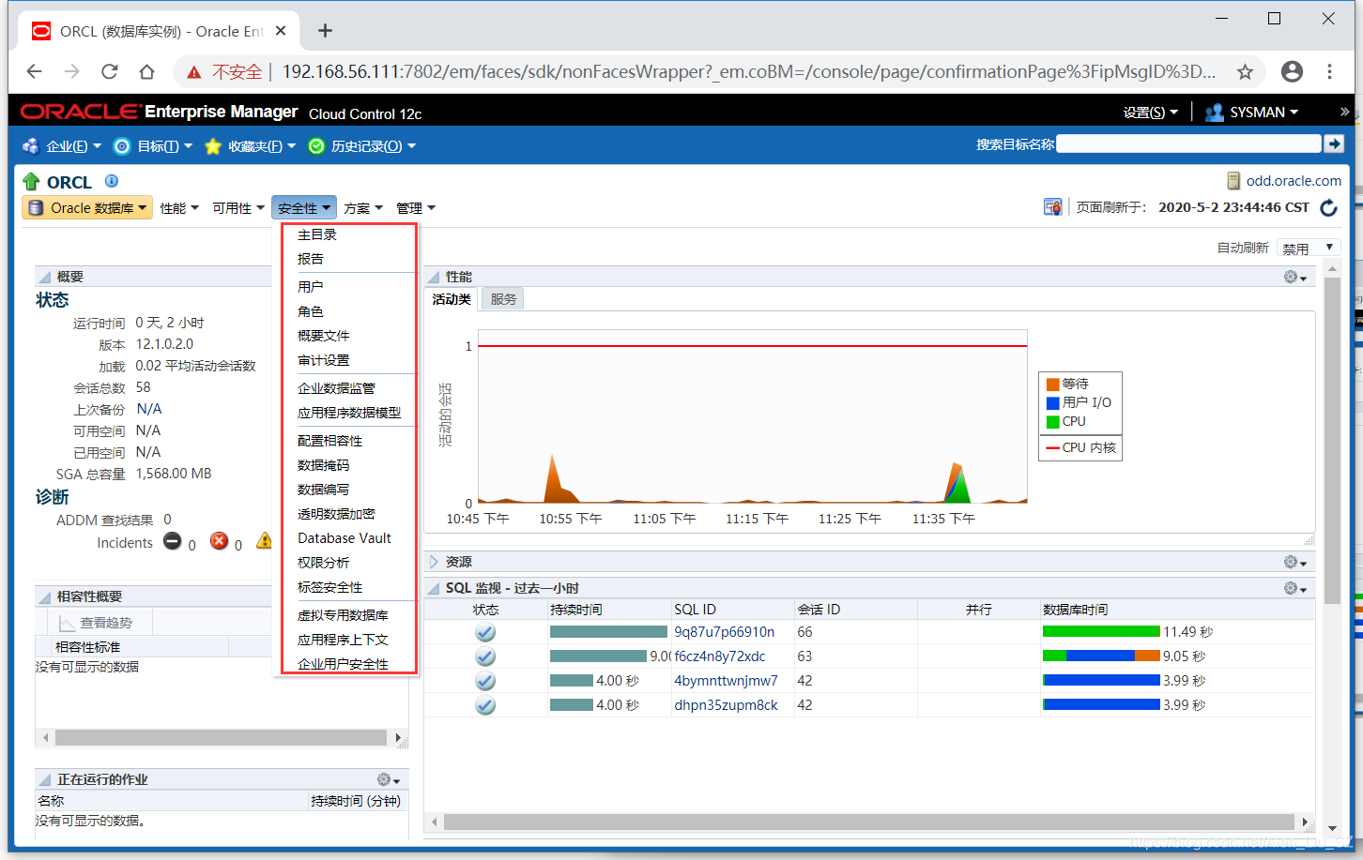Open the 管理 (Administration) menu
Screen dimensions: 1363x860
[416, 208]
